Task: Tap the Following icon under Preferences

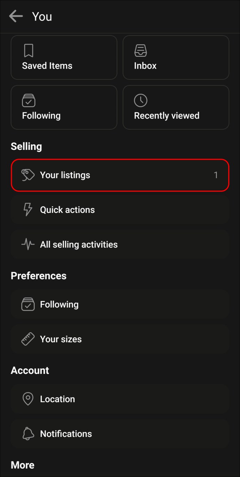Action: (28, 305)
